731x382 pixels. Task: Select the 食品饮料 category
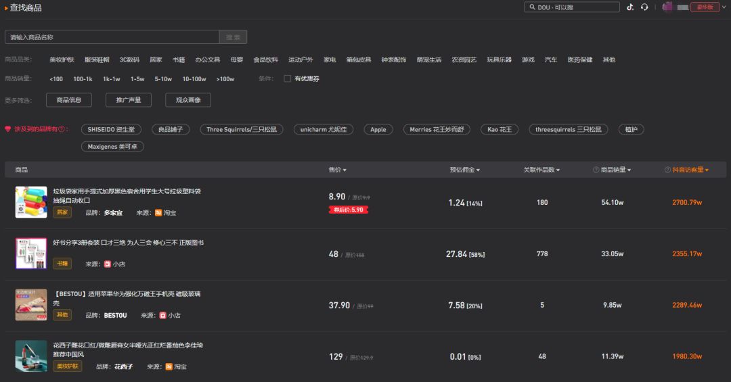266,59
